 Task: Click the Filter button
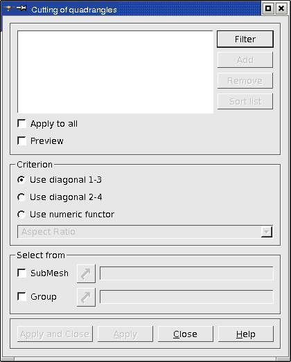[245, 39]
